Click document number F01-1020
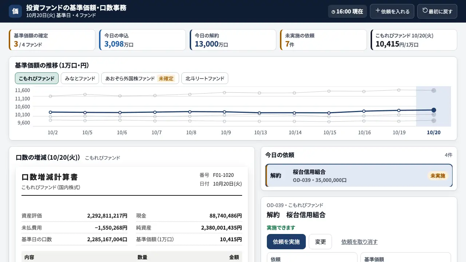This screenshot has height=262, width=466. point(223,175)
